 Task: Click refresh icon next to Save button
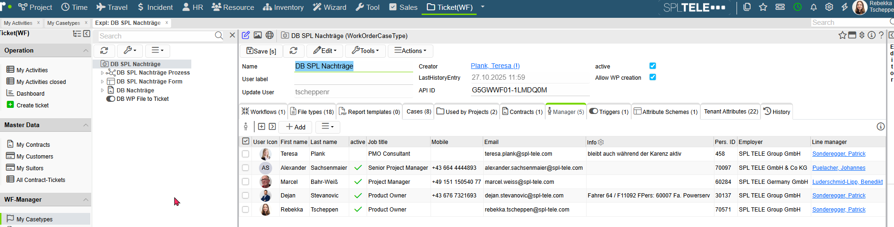293,51
